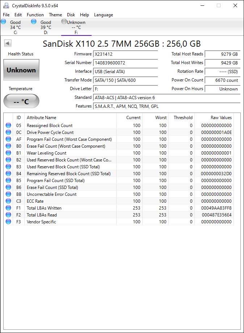Viewport: 244px width, 333px height.
Task: Select the F: drive tab
Action: (x=76, y=27)
